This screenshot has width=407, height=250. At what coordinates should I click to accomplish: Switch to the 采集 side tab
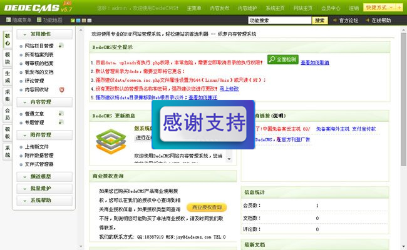click(8, 96)
